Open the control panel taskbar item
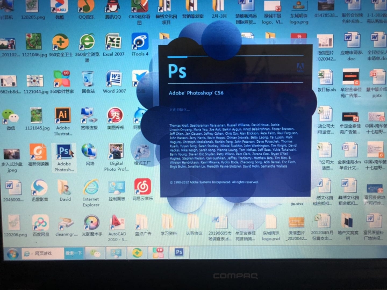Viewport: 387px width, 290px height. (116, 253)
